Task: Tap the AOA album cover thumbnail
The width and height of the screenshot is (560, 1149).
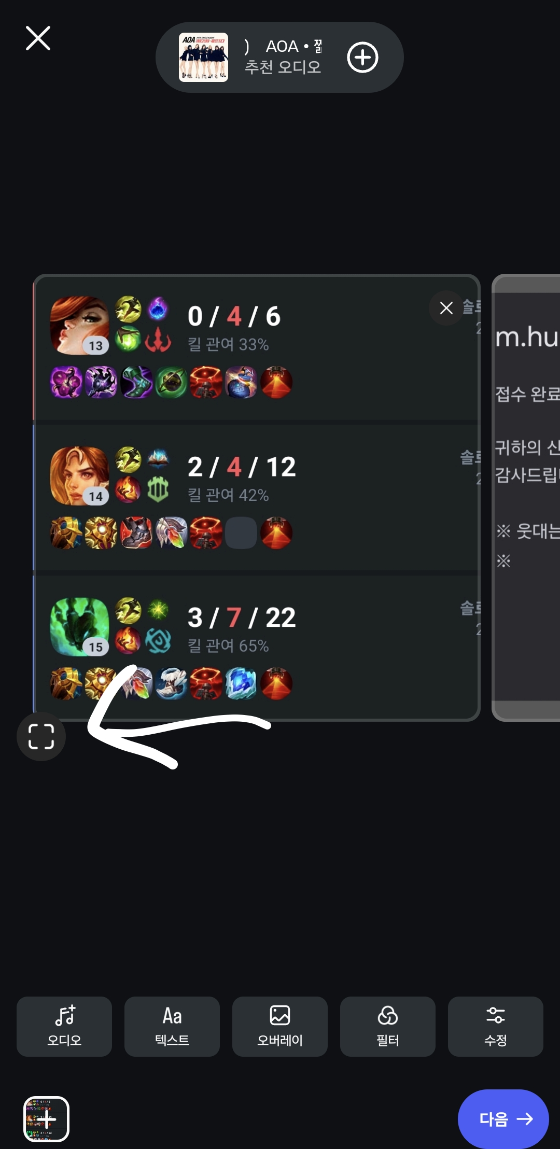Action: tap(203, 57)
